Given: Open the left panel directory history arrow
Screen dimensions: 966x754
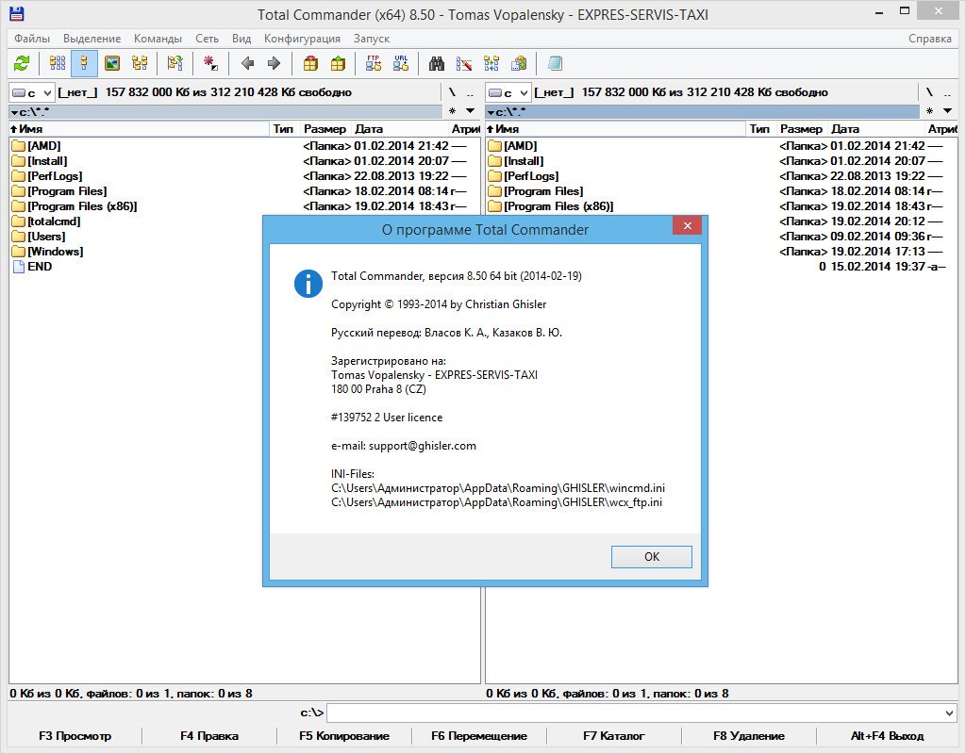Looking at the screenshot, I should 470,111.
